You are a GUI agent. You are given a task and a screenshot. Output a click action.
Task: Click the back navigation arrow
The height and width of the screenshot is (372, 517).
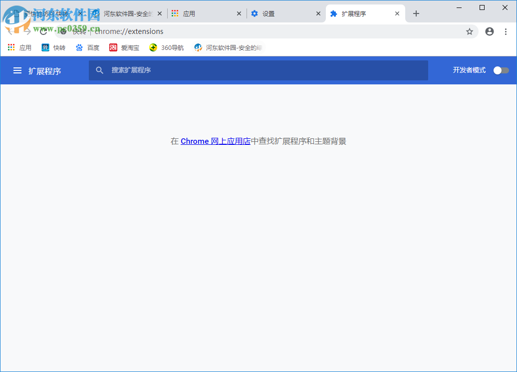tap(10, 31)
